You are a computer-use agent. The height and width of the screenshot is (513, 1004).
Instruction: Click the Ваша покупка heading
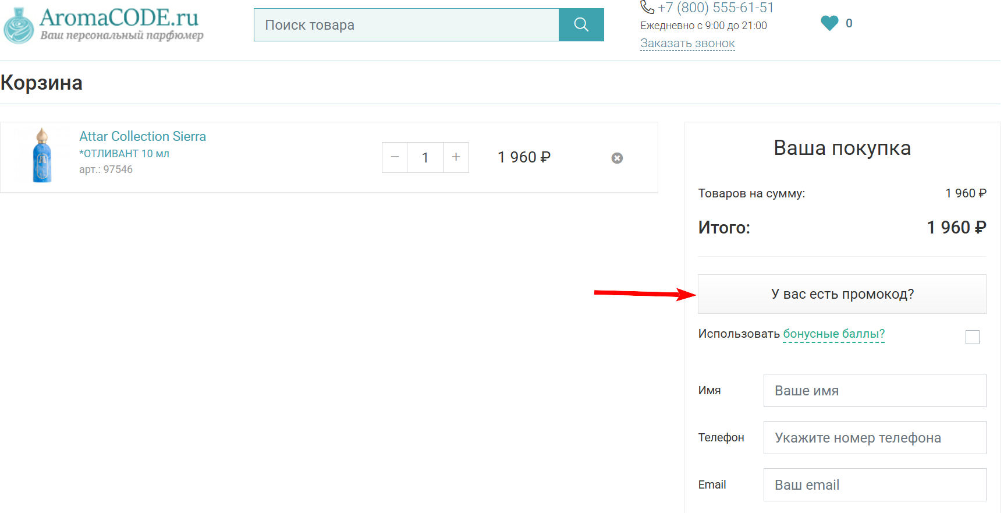(842, 148)
